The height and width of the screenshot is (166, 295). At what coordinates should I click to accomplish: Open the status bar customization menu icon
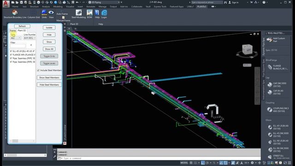coord(290,163)
